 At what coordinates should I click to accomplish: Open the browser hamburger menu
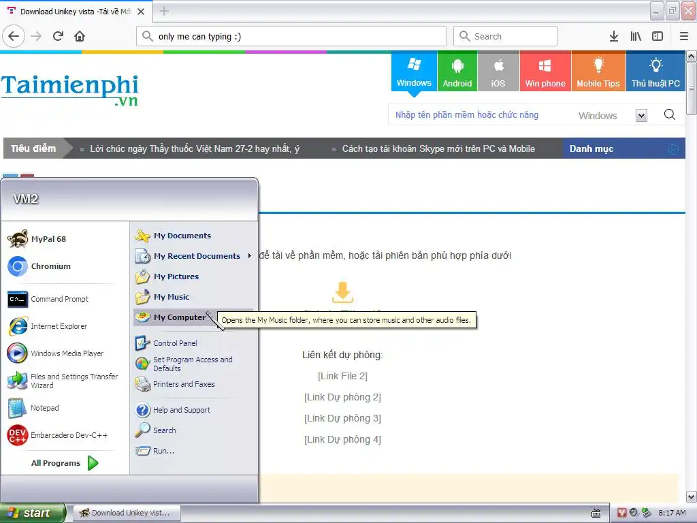coord(684,36)
